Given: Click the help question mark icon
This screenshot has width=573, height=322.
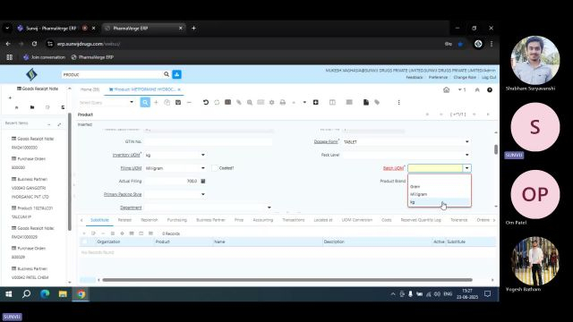Looking at the screenshot, I should 490,89.
